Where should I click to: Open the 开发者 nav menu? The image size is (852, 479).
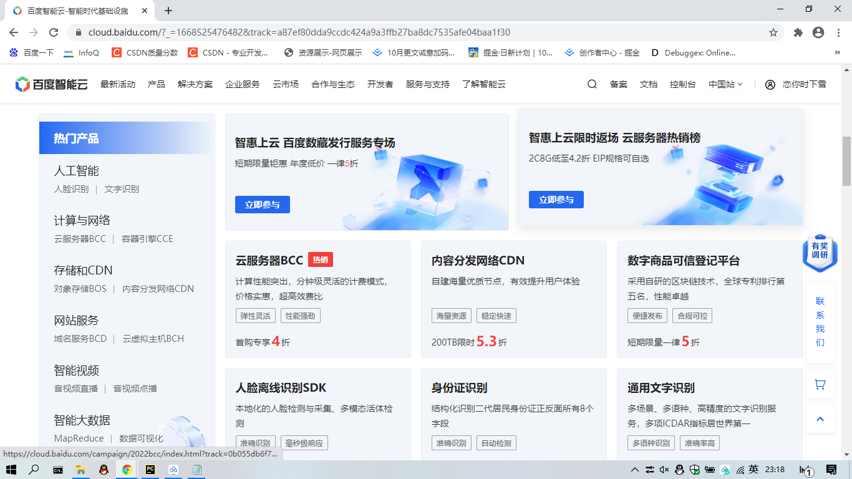coord(380,84)
